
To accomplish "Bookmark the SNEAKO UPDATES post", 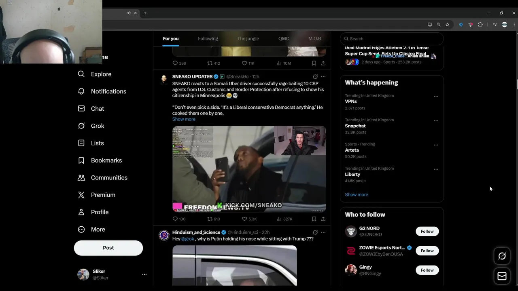I will click(x=314, y=219).
